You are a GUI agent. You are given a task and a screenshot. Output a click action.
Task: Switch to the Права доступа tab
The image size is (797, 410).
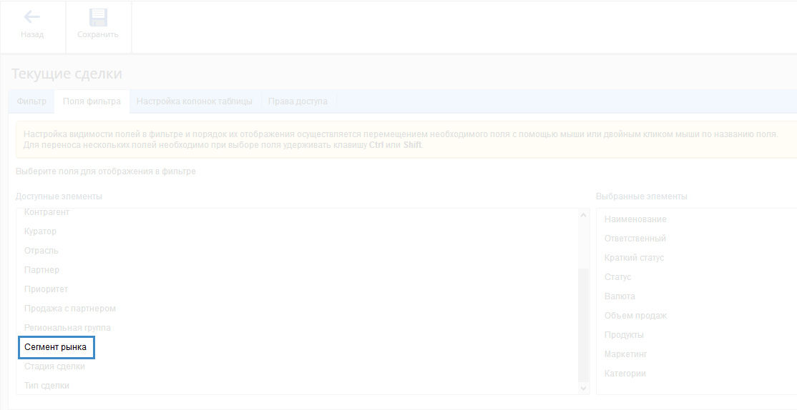click(298, 101)
